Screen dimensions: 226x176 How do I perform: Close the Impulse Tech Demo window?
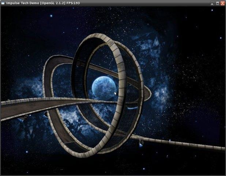pyautogui.click(x=223, y=3)
